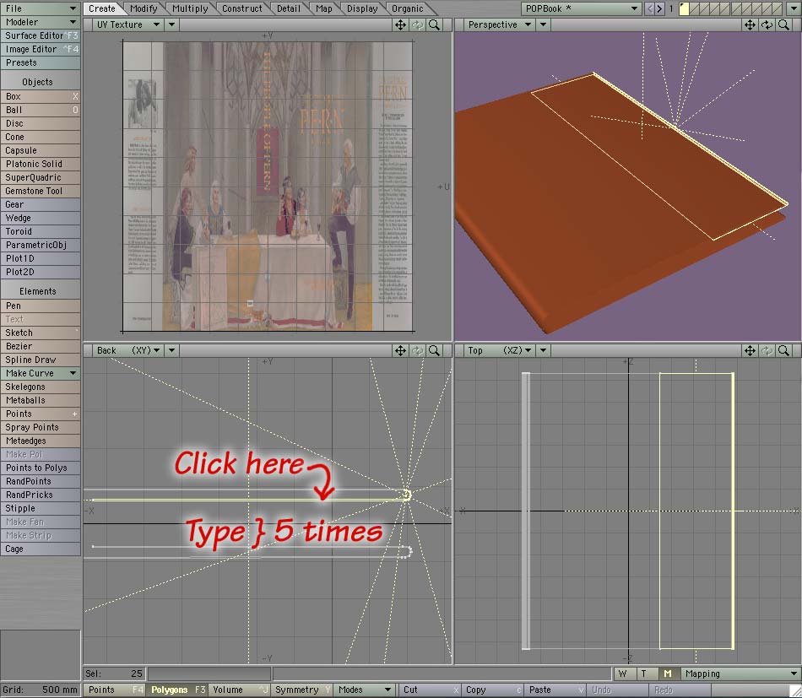
Task: Select the Platonic Solid tool
Action: pos(40,164)
